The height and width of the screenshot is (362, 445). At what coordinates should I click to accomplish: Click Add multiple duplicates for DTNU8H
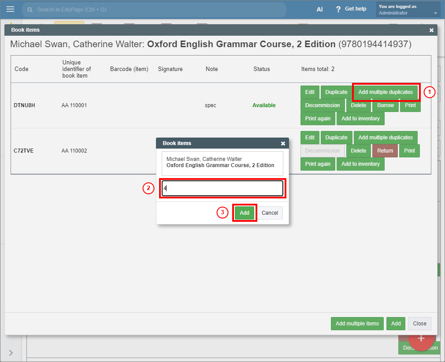coord(386,92)
